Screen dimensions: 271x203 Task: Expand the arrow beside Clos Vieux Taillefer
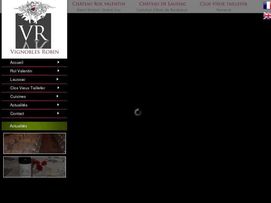click(x=59, y=88)
